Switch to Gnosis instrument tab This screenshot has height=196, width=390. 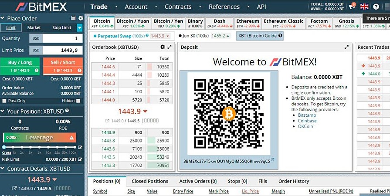pyautogui.click(x=346, y=23)
